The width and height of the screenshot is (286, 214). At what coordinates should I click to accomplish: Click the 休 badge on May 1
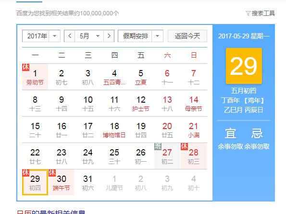(x=26, y=67)
